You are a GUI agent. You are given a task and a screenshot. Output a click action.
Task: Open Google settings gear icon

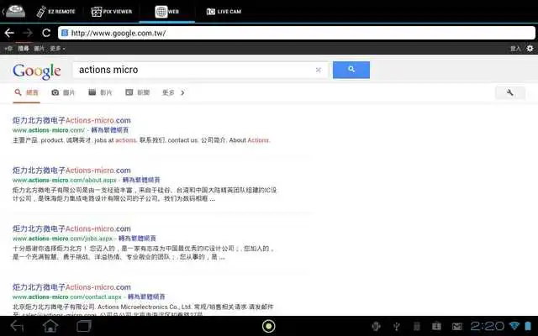coord(530,49)
